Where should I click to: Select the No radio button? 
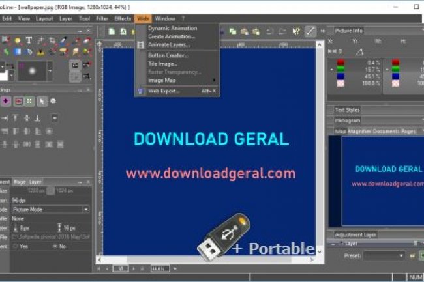pyautogui.click(x=55, y=246)
